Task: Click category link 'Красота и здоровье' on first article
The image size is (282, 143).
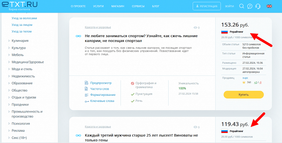Action: 98,27
